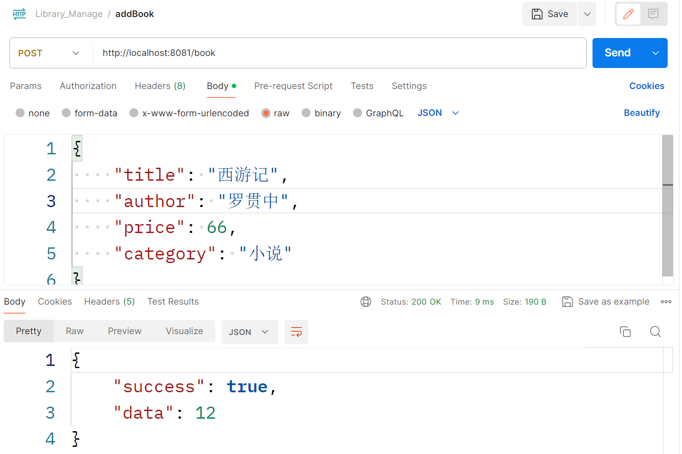Click the Save button
This screenshot has height=454, width=682.
pyautogui.click(x=550, y=14)
